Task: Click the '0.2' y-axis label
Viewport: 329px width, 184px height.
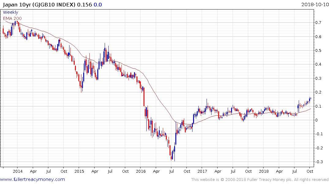Action: tap(318, 92)
